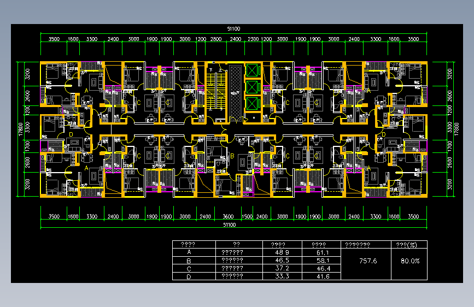The image size is (474, 307).
Task: Select the 41.6 table value
Action: (323, 276)
